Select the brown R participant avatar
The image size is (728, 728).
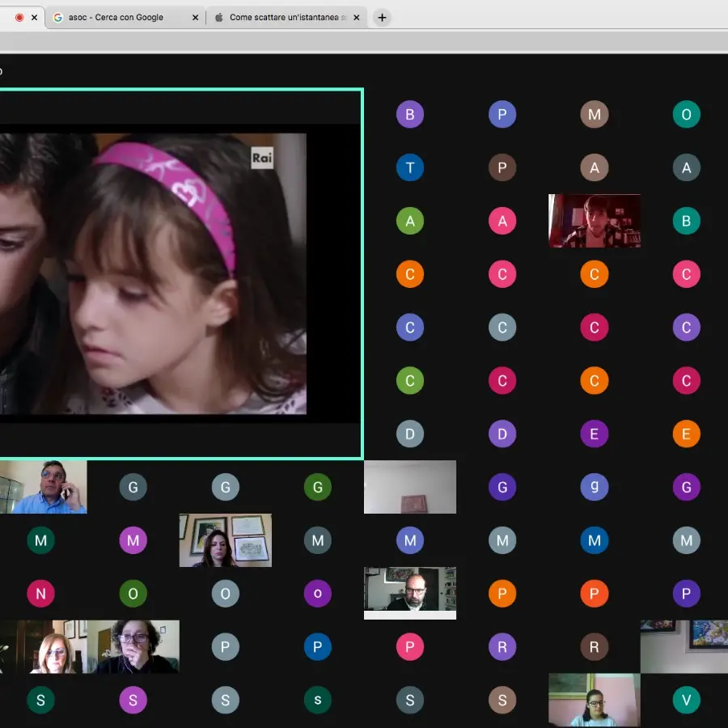pos(594,646)
